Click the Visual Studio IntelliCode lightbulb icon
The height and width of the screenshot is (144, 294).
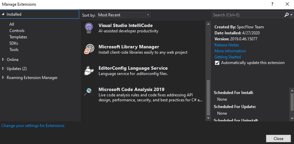tap(88, 28)
